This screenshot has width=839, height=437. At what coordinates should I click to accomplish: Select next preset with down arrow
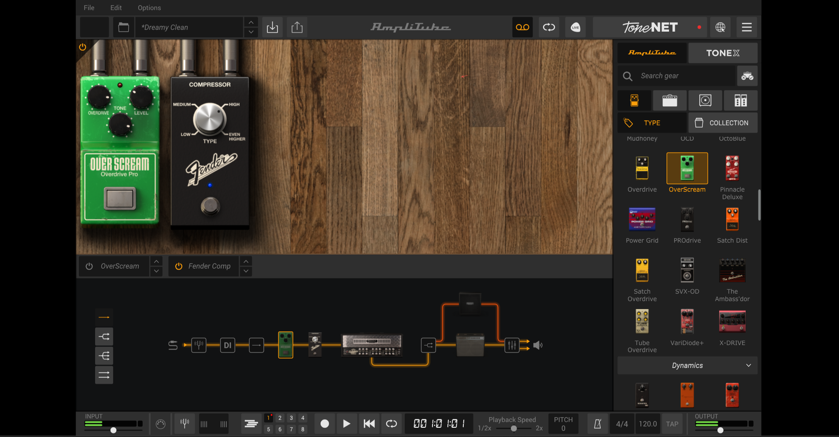[x=251, y=32]
